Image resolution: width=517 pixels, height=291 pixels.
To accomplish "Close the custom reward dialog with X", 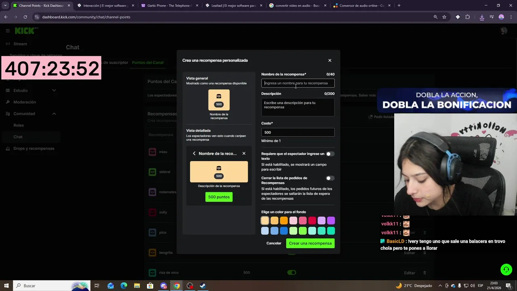I will pos(330,60).
